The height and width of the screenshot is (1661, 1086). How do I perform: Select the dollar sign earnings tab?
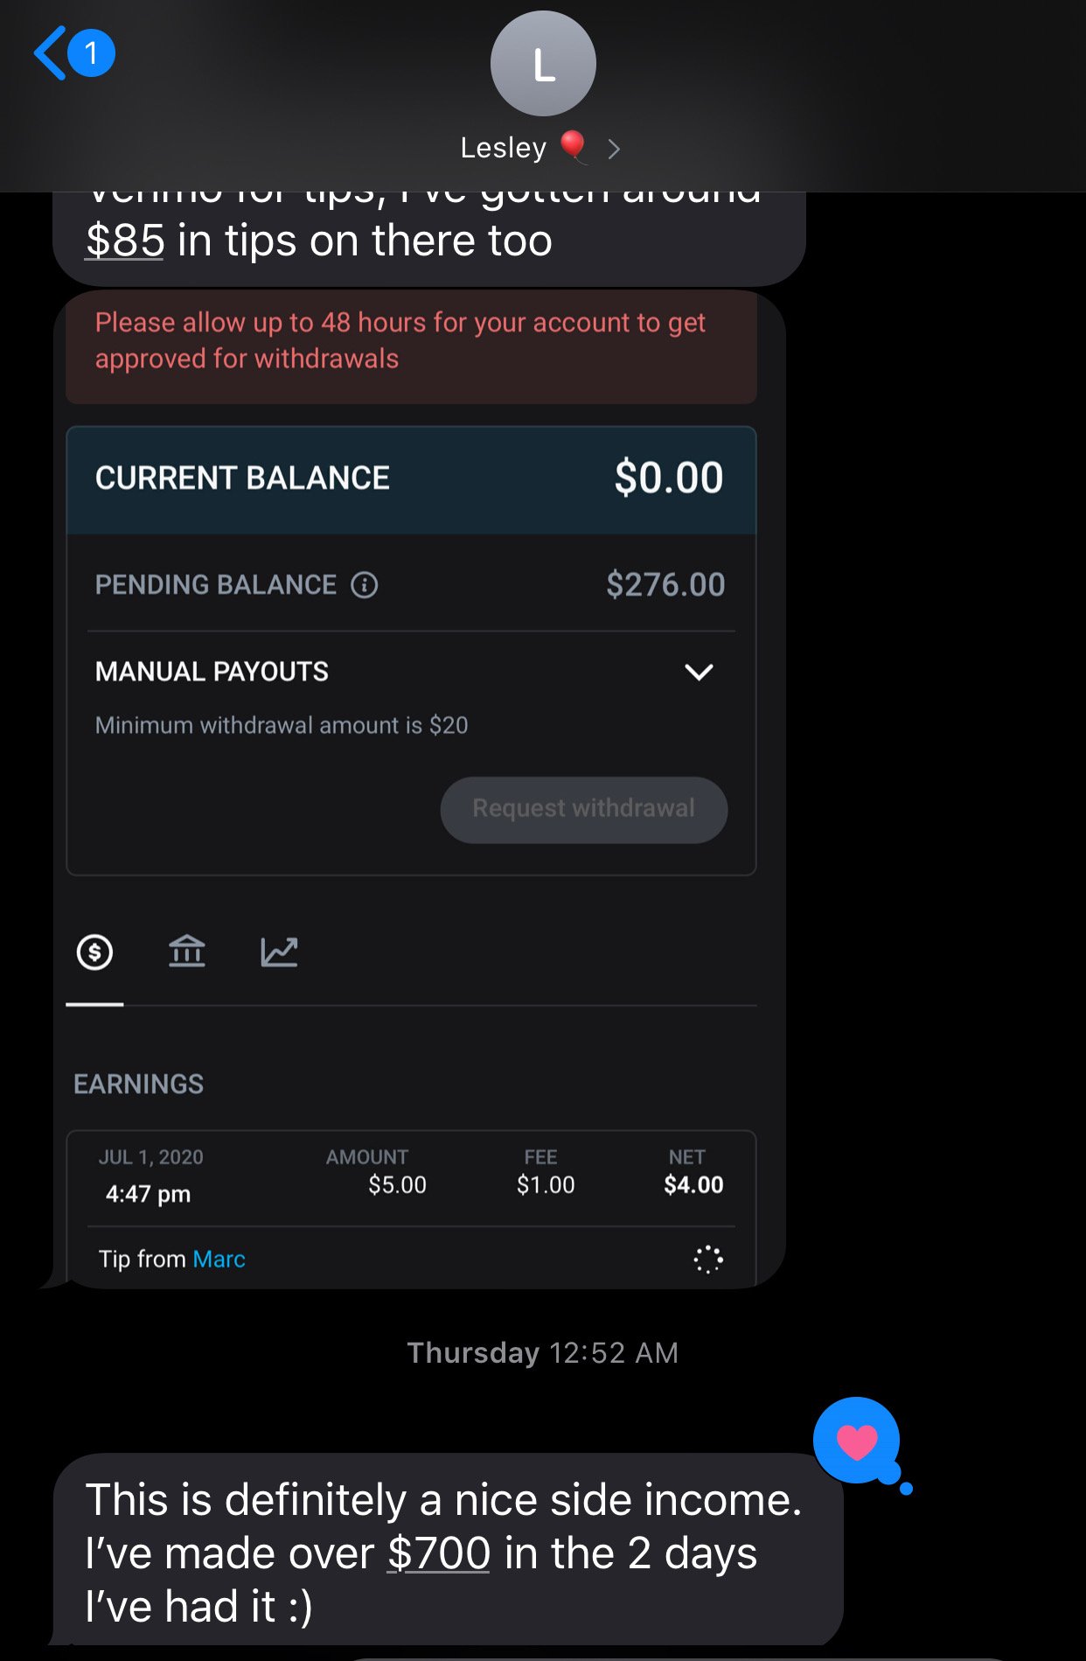pyautogui.click(x=94, y=952)
